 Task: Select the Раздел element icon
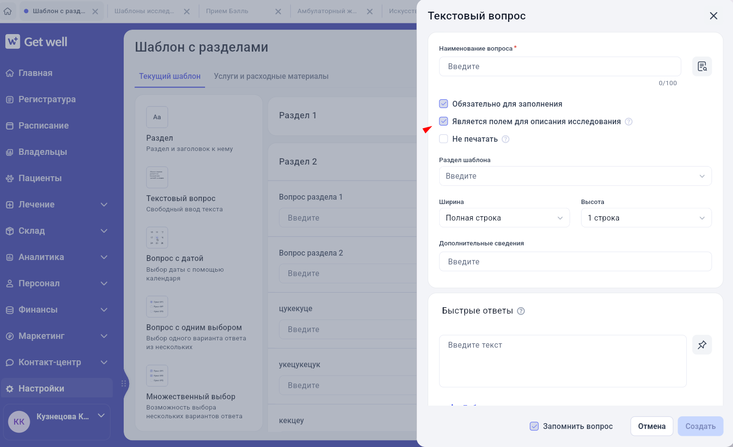coord(157,117)
